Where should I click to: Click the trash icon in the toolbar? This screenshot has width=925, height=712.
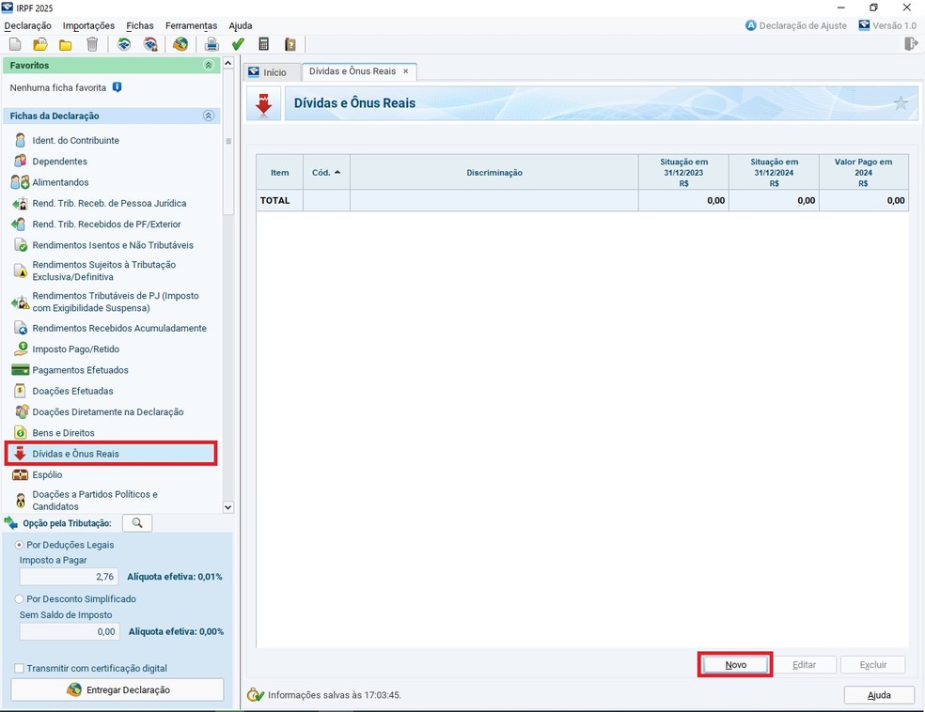tap(92, 44)
